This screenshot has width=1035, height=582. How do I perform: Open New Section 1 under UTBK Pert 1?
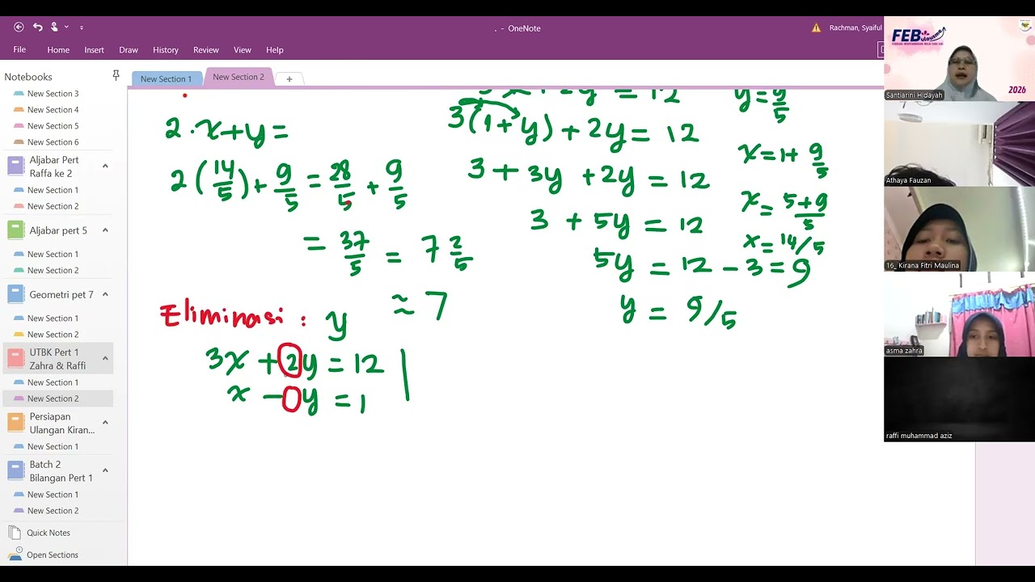coord(53,382)
